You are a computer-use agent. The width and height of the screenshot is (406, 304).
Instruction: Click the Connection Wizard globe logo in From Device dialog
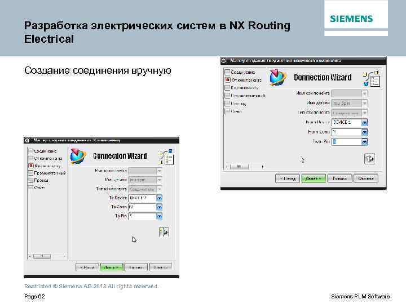(277, 78)
